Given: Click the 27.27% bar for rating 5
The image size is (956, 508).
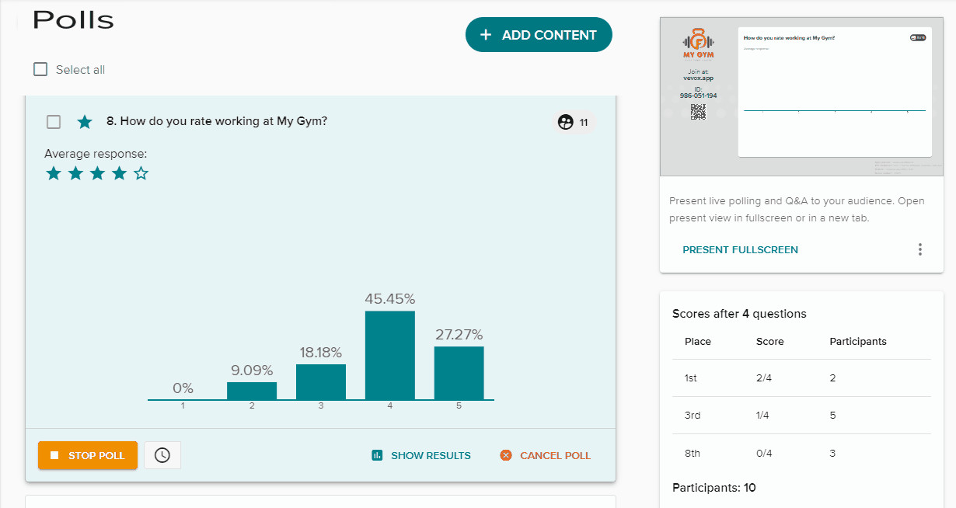Looking at the screenshot, I should pyautogui.click(x=459, y=373).
